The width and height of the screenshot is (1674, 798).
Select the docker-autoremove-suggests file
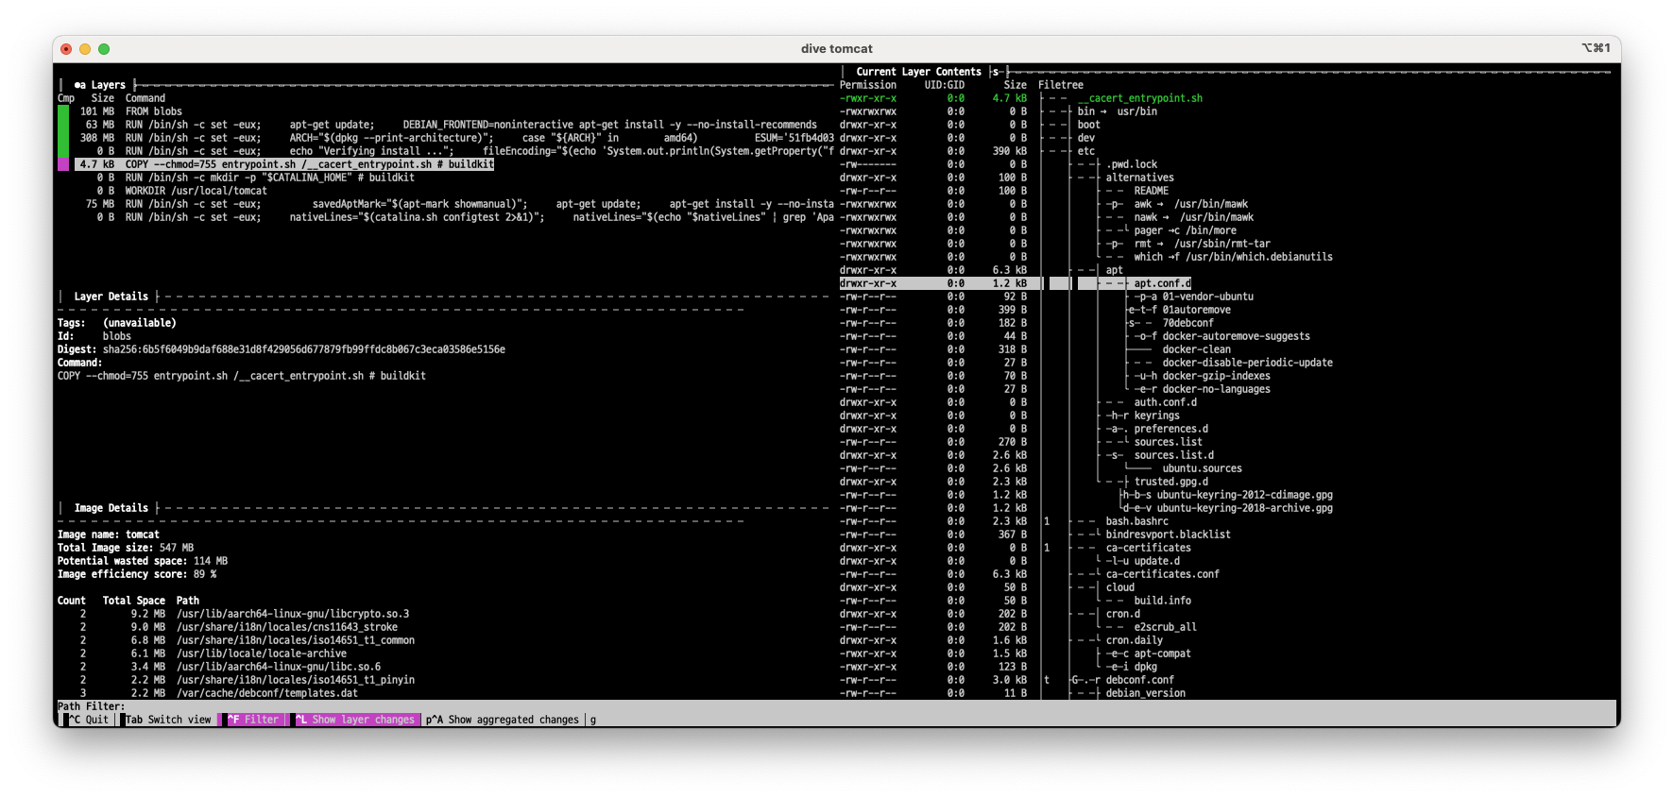point(1237,336)
